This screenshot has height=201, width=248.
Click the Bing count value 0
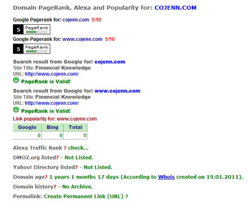pyautogui.click(x=61, y=135)
